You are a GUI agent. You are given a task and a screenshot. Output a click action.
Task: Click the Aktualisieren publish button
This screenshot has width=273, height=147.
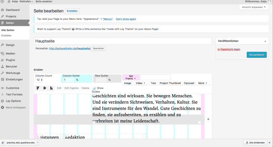click(256, 55)
